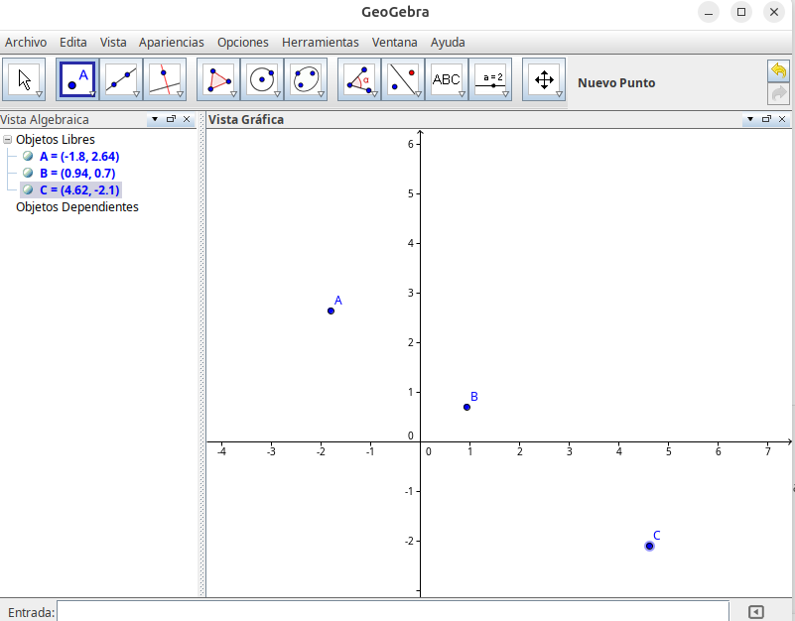Viewport: 795px width, 621px height.
Task: Collapse the Objetos Libres tree node
Action: 8,140
